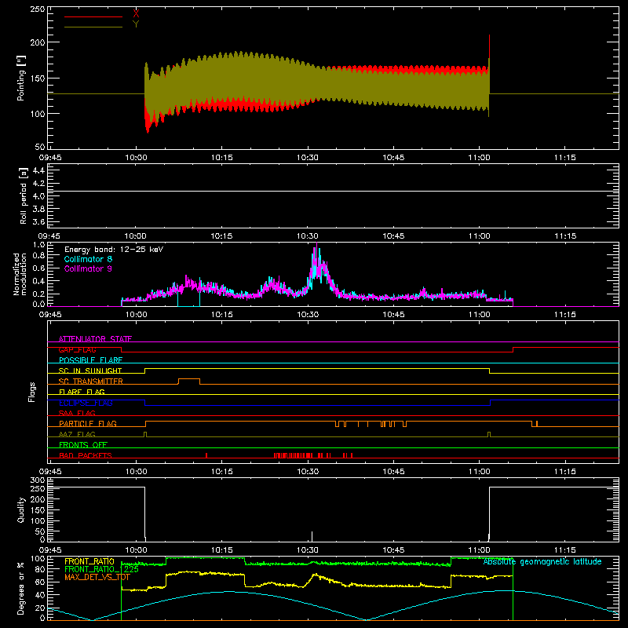628x628 pixels.
Task: Select the Flags axis title
Action: coord(32,392)
